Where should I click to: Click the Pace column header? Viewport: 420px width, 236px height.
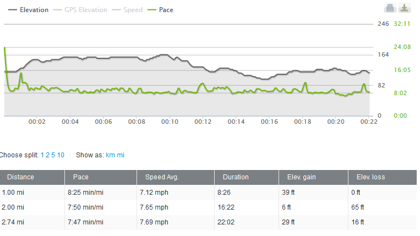click(81, 177)
